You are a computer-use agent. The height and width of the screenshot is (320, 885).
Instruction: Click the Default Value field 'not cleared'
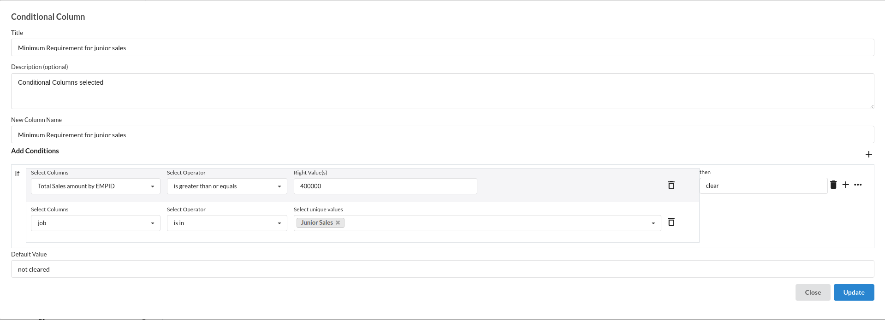(442, 269)
